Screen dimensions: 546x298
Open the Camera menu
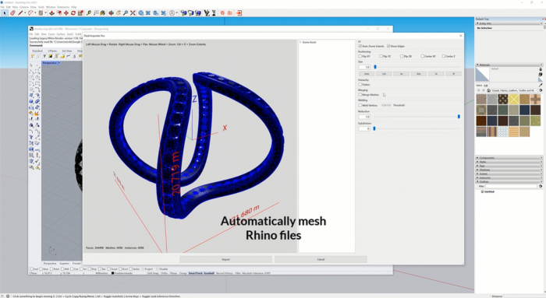click(x=24, y=7)
